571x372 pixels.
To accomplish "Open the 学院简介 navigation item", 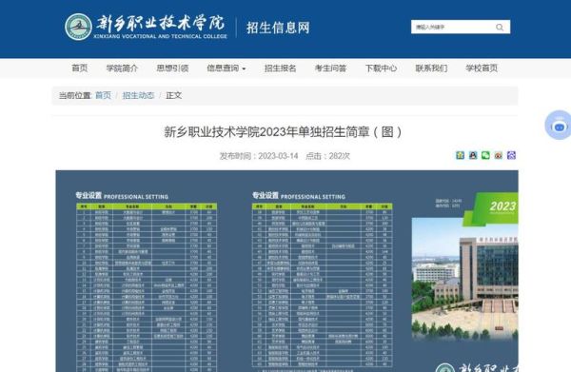I will [122, 69].
